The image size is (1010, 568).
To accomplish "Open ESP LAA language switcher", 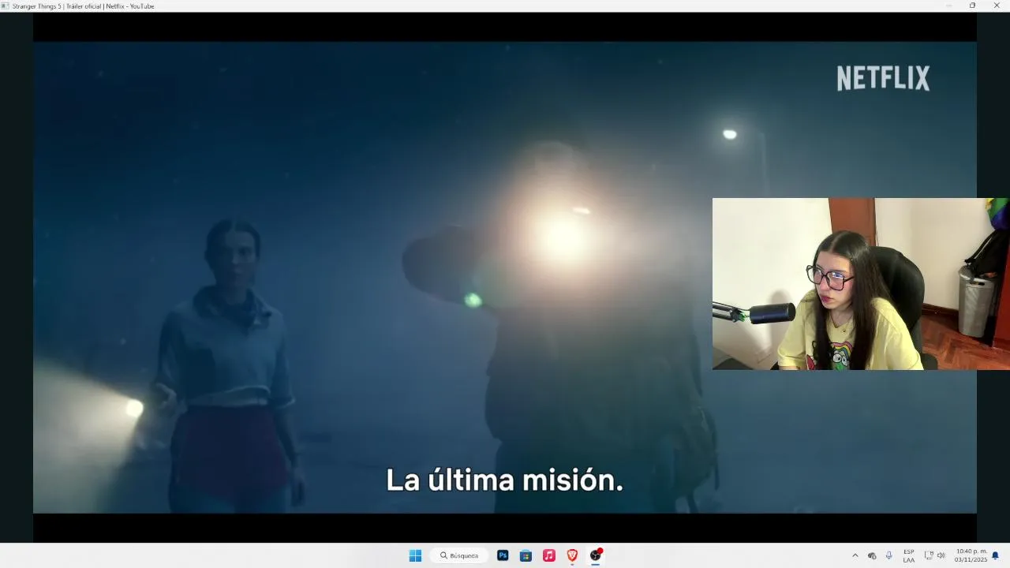I will (x=909, y=555).
